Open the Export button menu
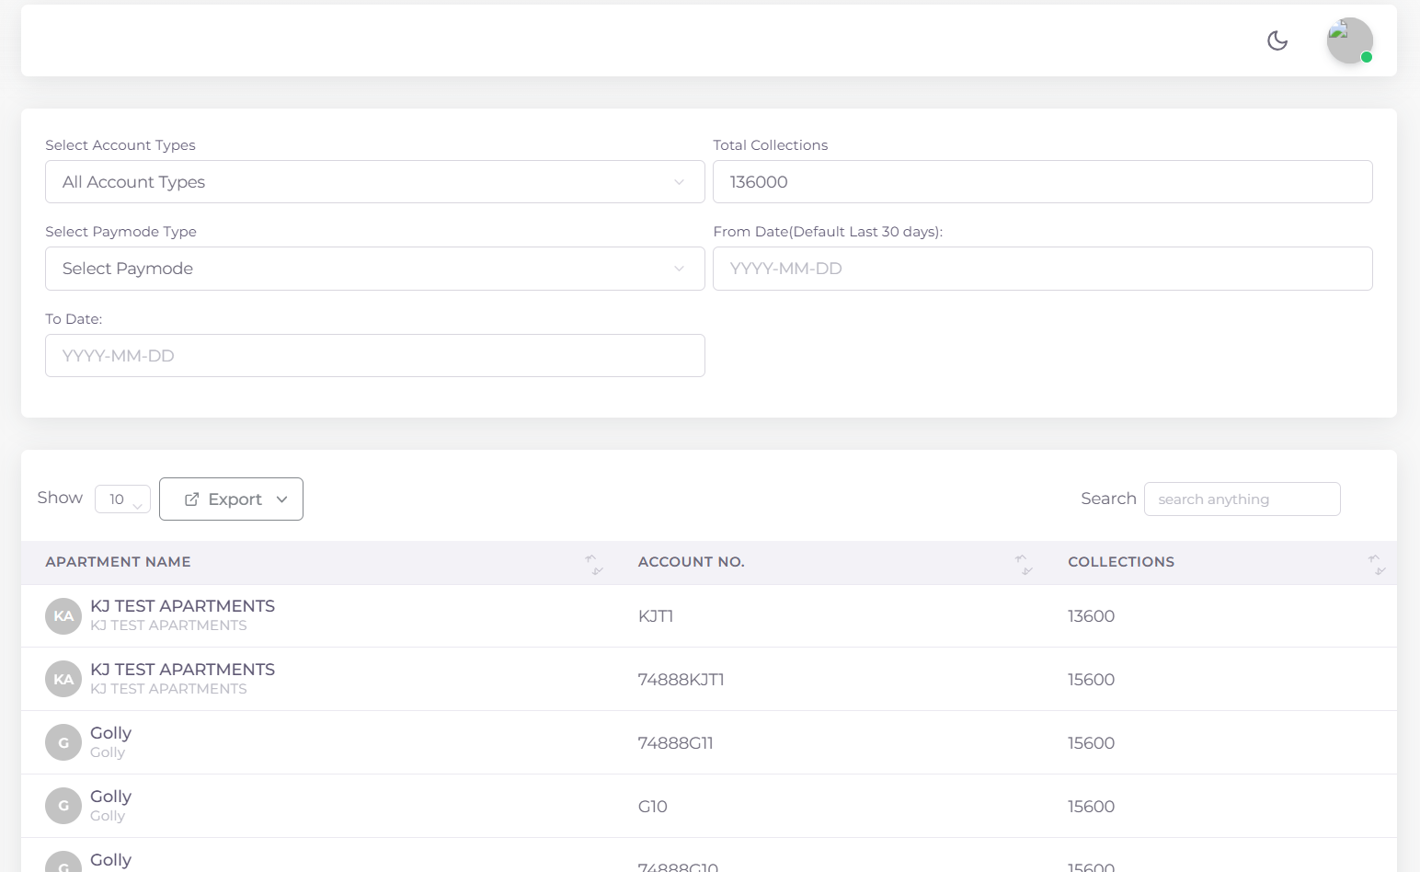 pyautogui.click(x=231, y=499)
